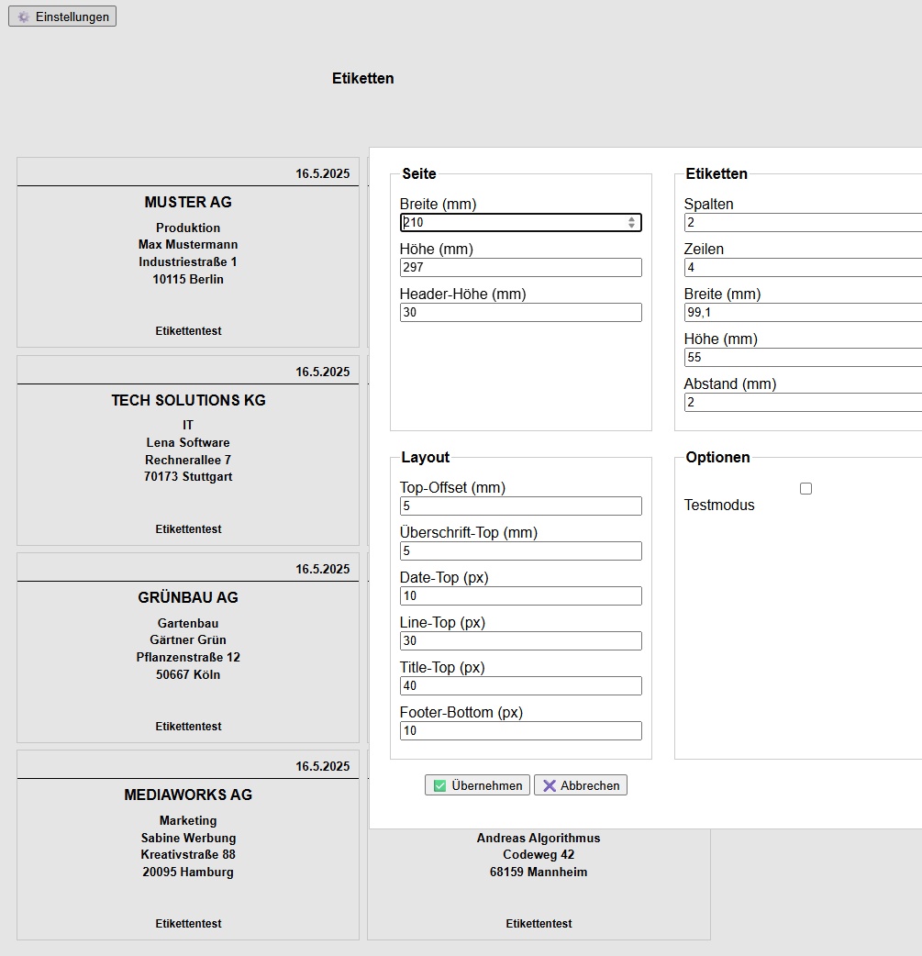Focus the Etiketten Breite field with 99,1
922x956 pixels.
click(803, 312)
